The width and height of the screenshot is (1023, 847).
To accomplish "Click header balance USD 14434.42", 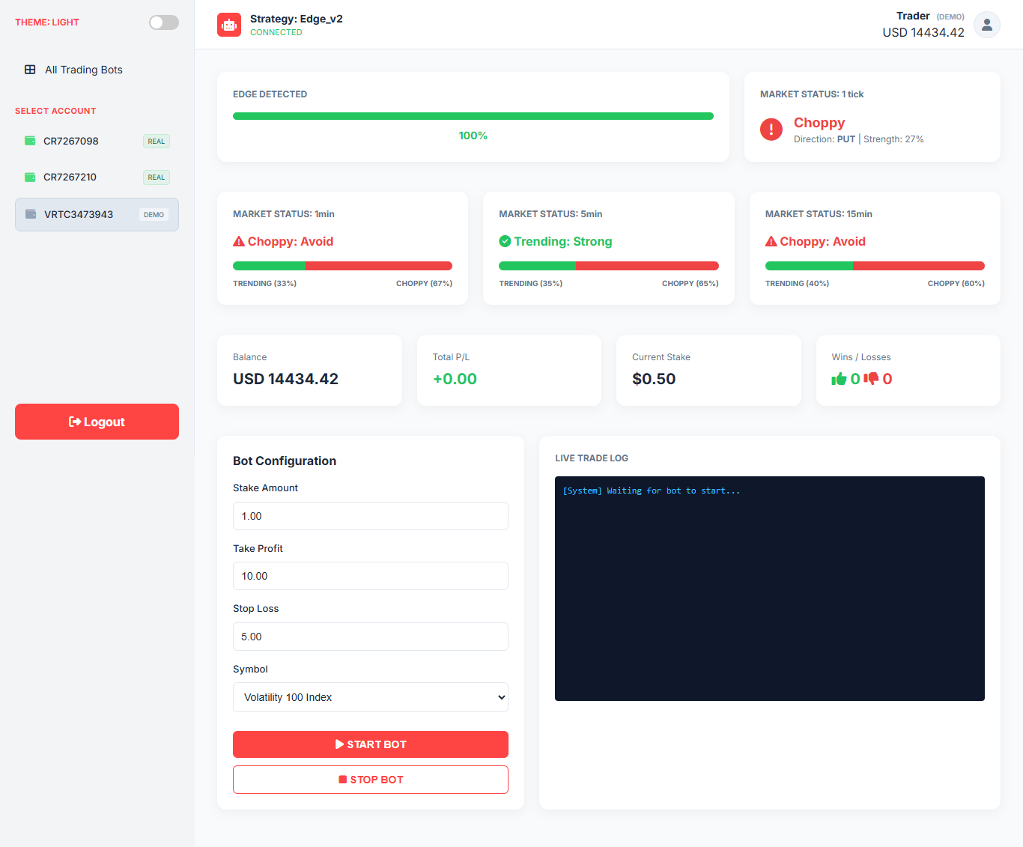I will pos(923,32).
